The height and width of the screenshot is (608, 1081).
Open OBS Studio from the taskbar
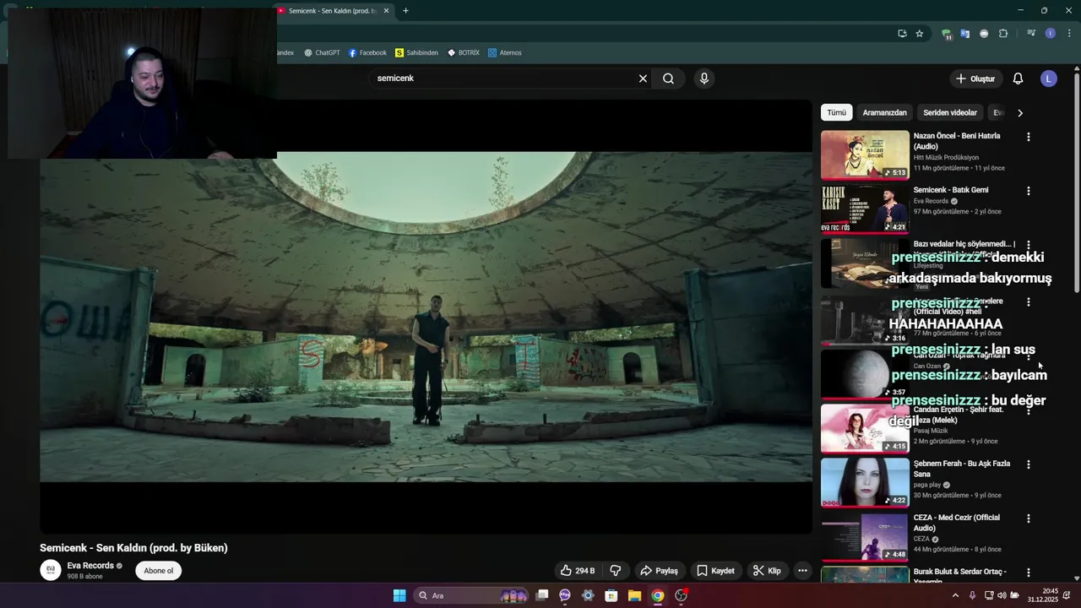click(x=681, y=595)
